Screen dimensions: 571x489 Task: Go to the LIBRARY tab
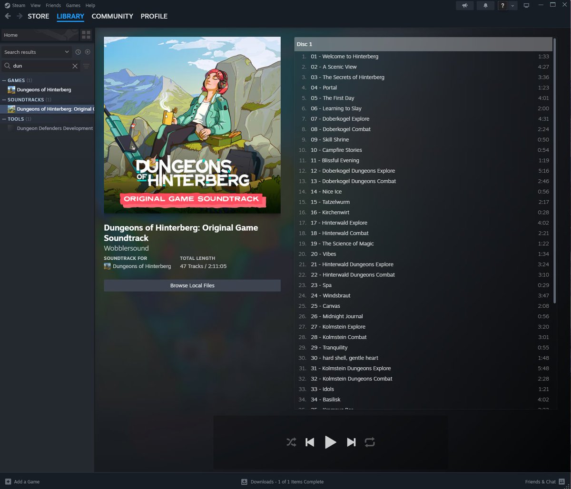point(70,16)
